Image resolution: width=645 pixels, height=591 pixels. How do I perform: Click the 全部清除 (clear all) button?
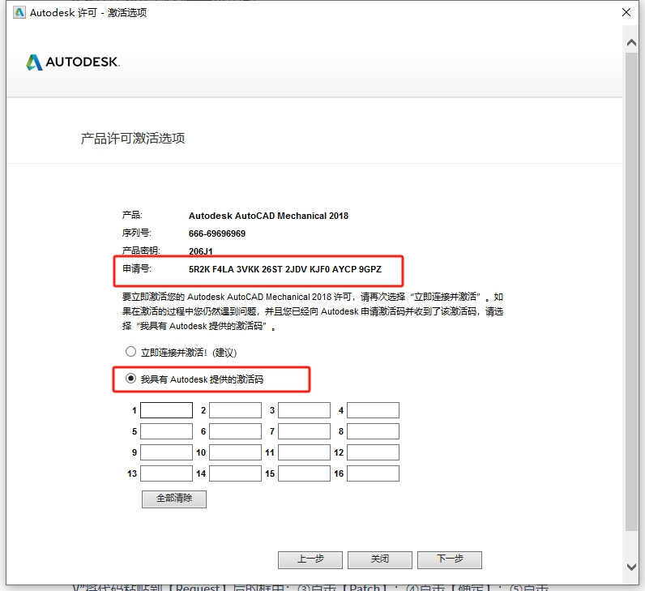174,499
